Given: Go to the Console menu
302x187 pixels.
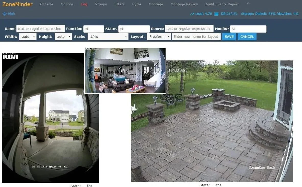Looking at the screenshot, I should click(47, 4).
